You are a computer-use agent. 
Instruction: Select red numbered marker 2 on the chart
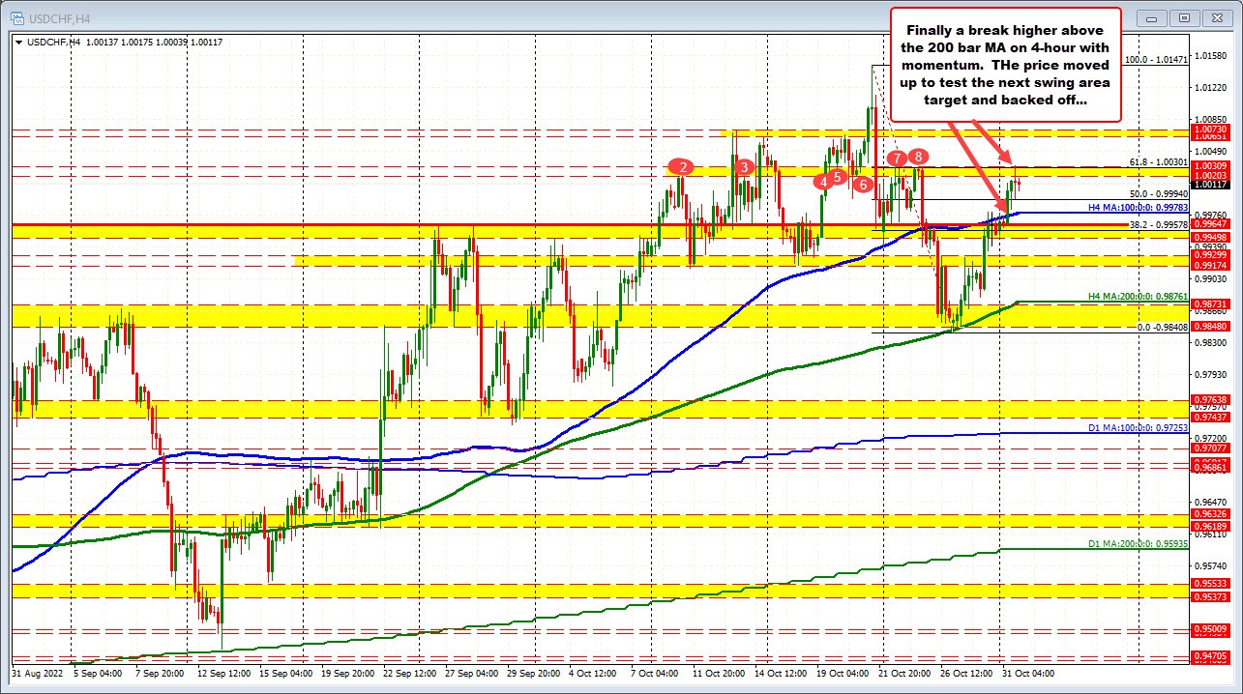coord(682,166)
